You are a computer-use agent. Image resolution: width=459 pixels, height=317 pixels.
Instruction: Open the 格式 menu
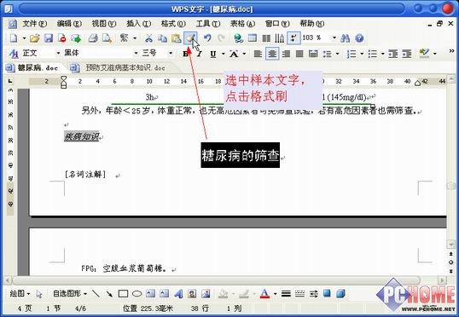point(173,23)
